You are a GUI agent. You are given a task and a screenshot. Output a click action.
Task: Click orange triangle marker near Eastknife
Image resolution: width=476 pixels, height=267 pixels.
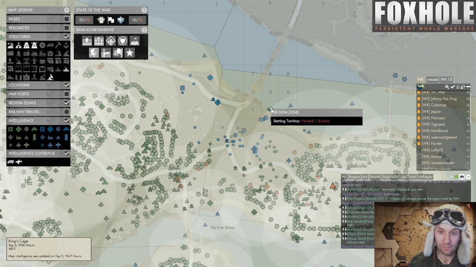333,187
